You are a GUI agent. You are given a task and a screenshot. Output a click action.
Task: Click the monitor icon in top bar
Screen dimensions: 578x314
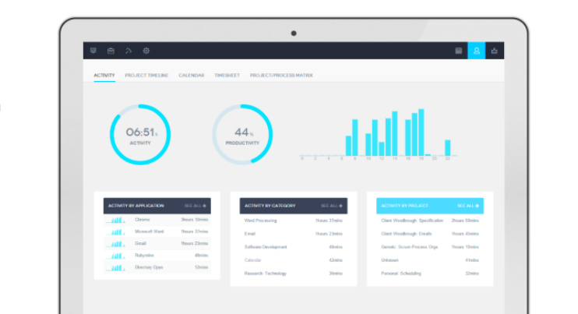click(x=94, y=51)
